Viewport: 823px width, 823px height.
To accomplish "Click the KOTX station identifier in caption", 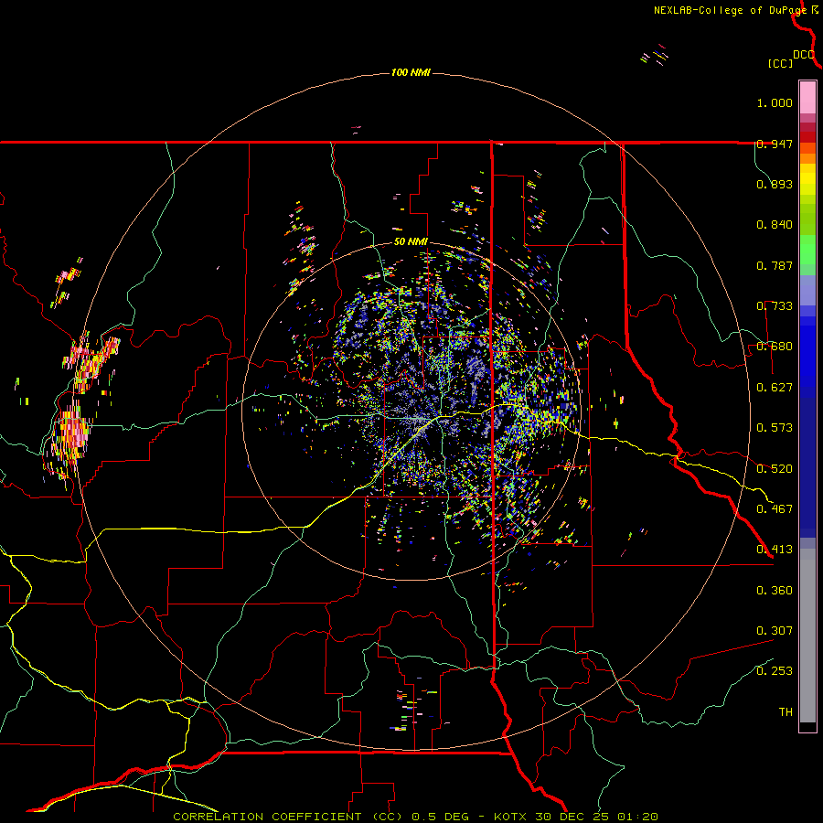I will click(x=512, y=817).
